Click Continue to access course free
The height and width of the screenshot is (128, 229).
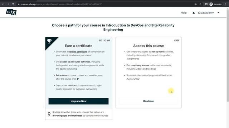click(148, 101)
